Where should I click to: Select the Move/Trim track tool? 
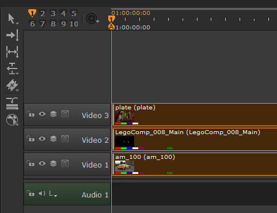pos(12,35)
